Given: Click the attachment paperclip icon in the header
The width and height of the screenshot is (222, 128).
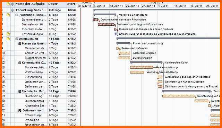Looking at the screenshot, I should [x=12, y=4].
